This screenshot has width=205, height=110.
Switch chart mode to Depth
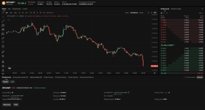(x=141, y=13)
